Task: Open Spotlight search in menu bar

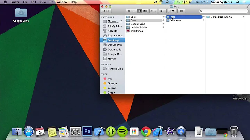Action: click(237, 2)
